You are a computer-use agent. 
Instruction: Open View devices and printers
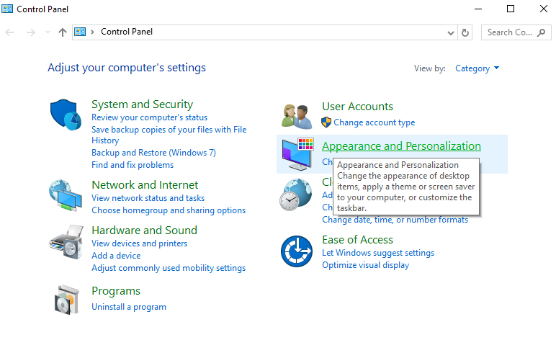click(139, 243)
